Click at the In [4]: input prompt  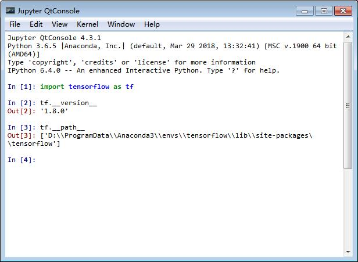coord(22,160)
